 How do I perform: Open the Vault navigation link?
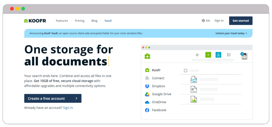coord(108,21)
